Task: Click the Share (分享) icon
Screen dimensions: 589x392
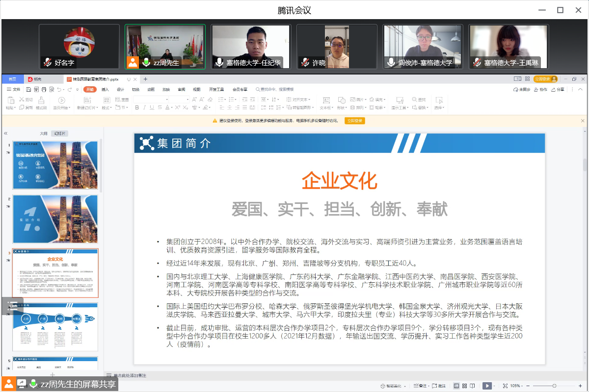Action: tap(554, 89)
